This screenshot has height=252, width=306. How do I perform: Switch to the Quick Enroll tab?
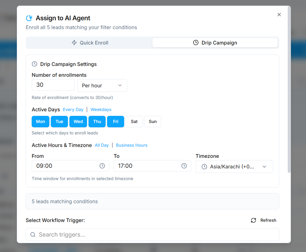point(89,43)
